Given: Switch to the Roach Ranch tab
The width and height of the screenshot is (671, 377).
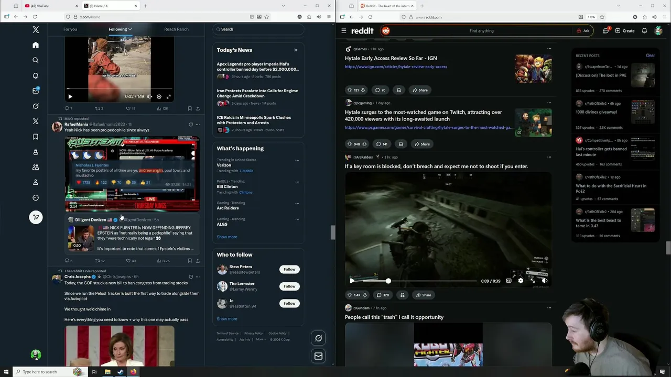Looking at the screenshot, I should tap(176, 29).
